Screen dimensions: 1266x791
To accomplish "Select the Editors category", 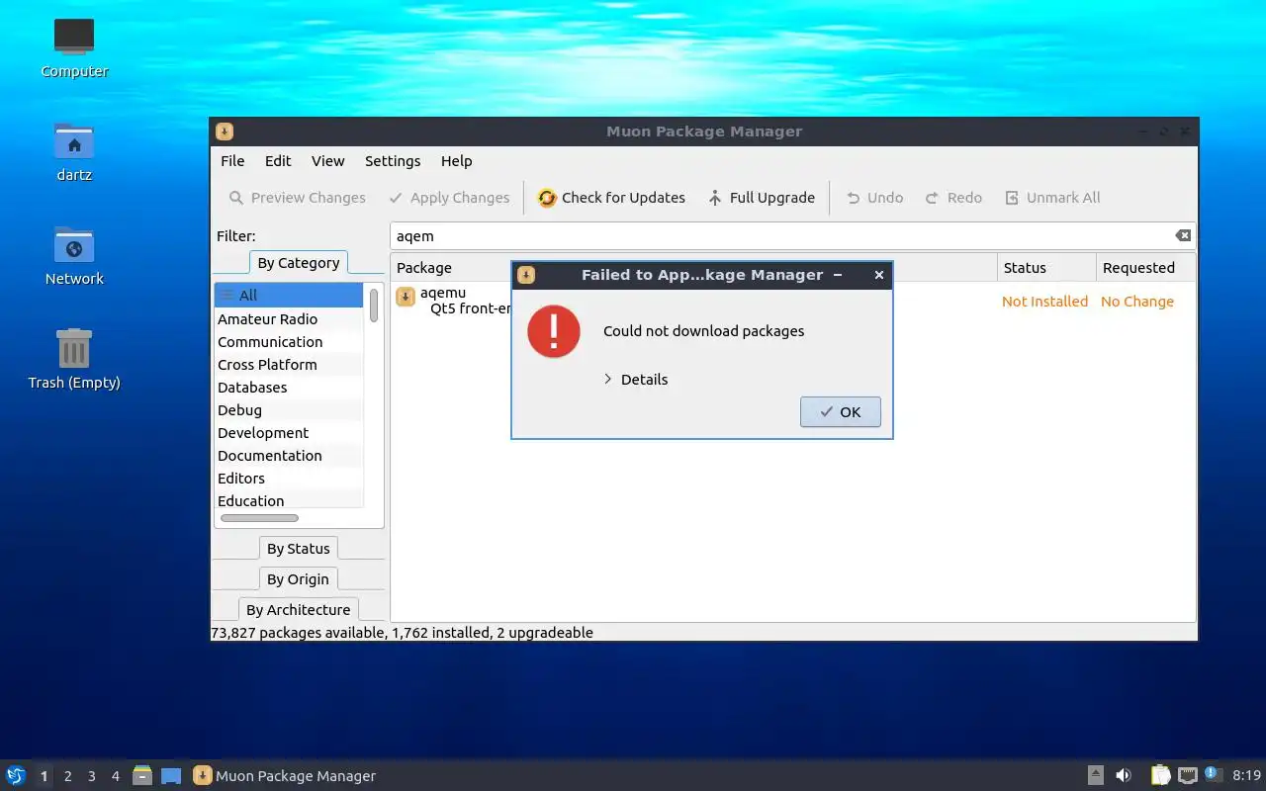I will tap(289, 479).
